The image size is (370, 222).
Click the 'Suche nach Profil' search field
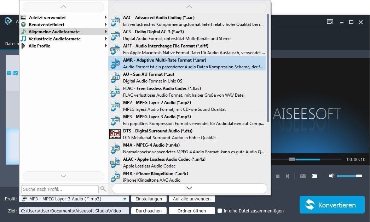[60, 189]
